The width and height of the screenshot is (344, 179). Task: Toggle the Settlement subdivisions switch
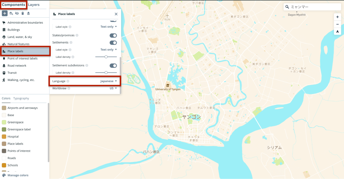coord(113,66)
